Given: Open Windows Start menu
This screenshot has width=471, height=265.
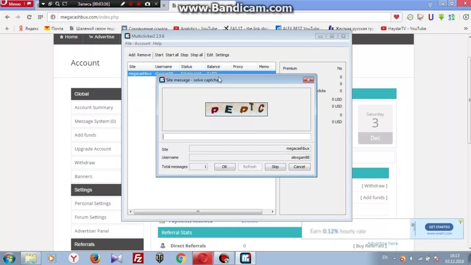Looking at the screenshot, I should tap(9, 258).
